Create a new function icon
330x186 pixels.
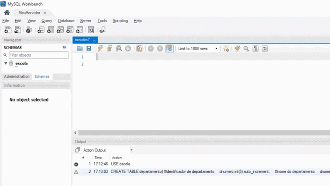pyautogui.click(x=80, y=30)
